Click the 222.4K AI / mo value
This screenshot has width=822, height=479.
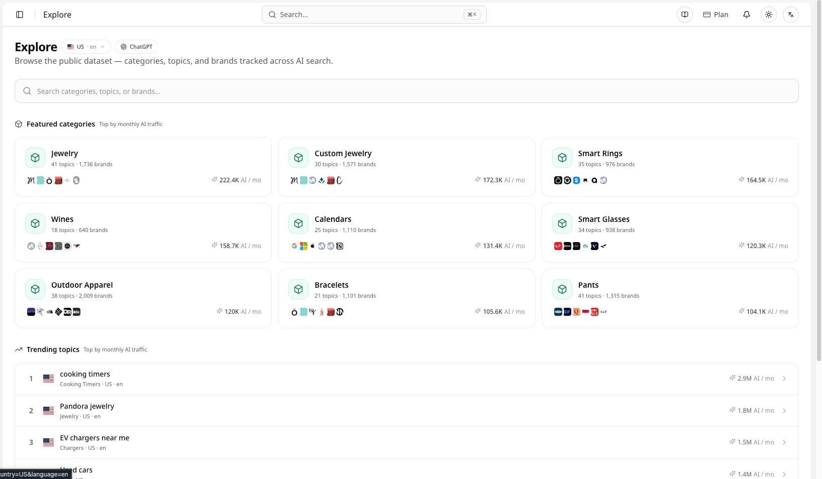pyautogui.click(x=236, y=180)
